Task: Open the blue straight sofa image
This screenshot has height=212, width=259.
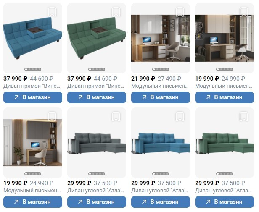Action: pyautogui.click(x=33, y=38)
